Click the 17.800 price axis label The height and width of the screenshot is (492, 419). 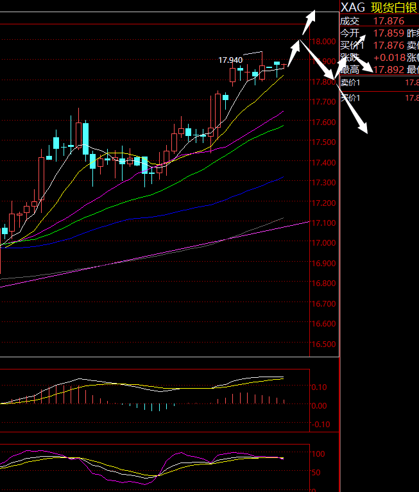[x=323, y=82]
